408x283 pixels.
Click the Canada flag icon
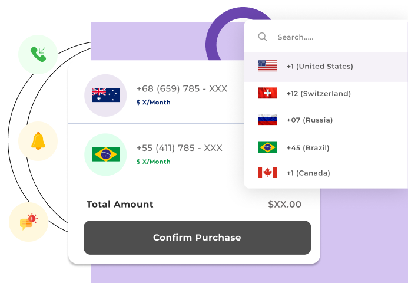pyautogui.click(x=267, y=173)
